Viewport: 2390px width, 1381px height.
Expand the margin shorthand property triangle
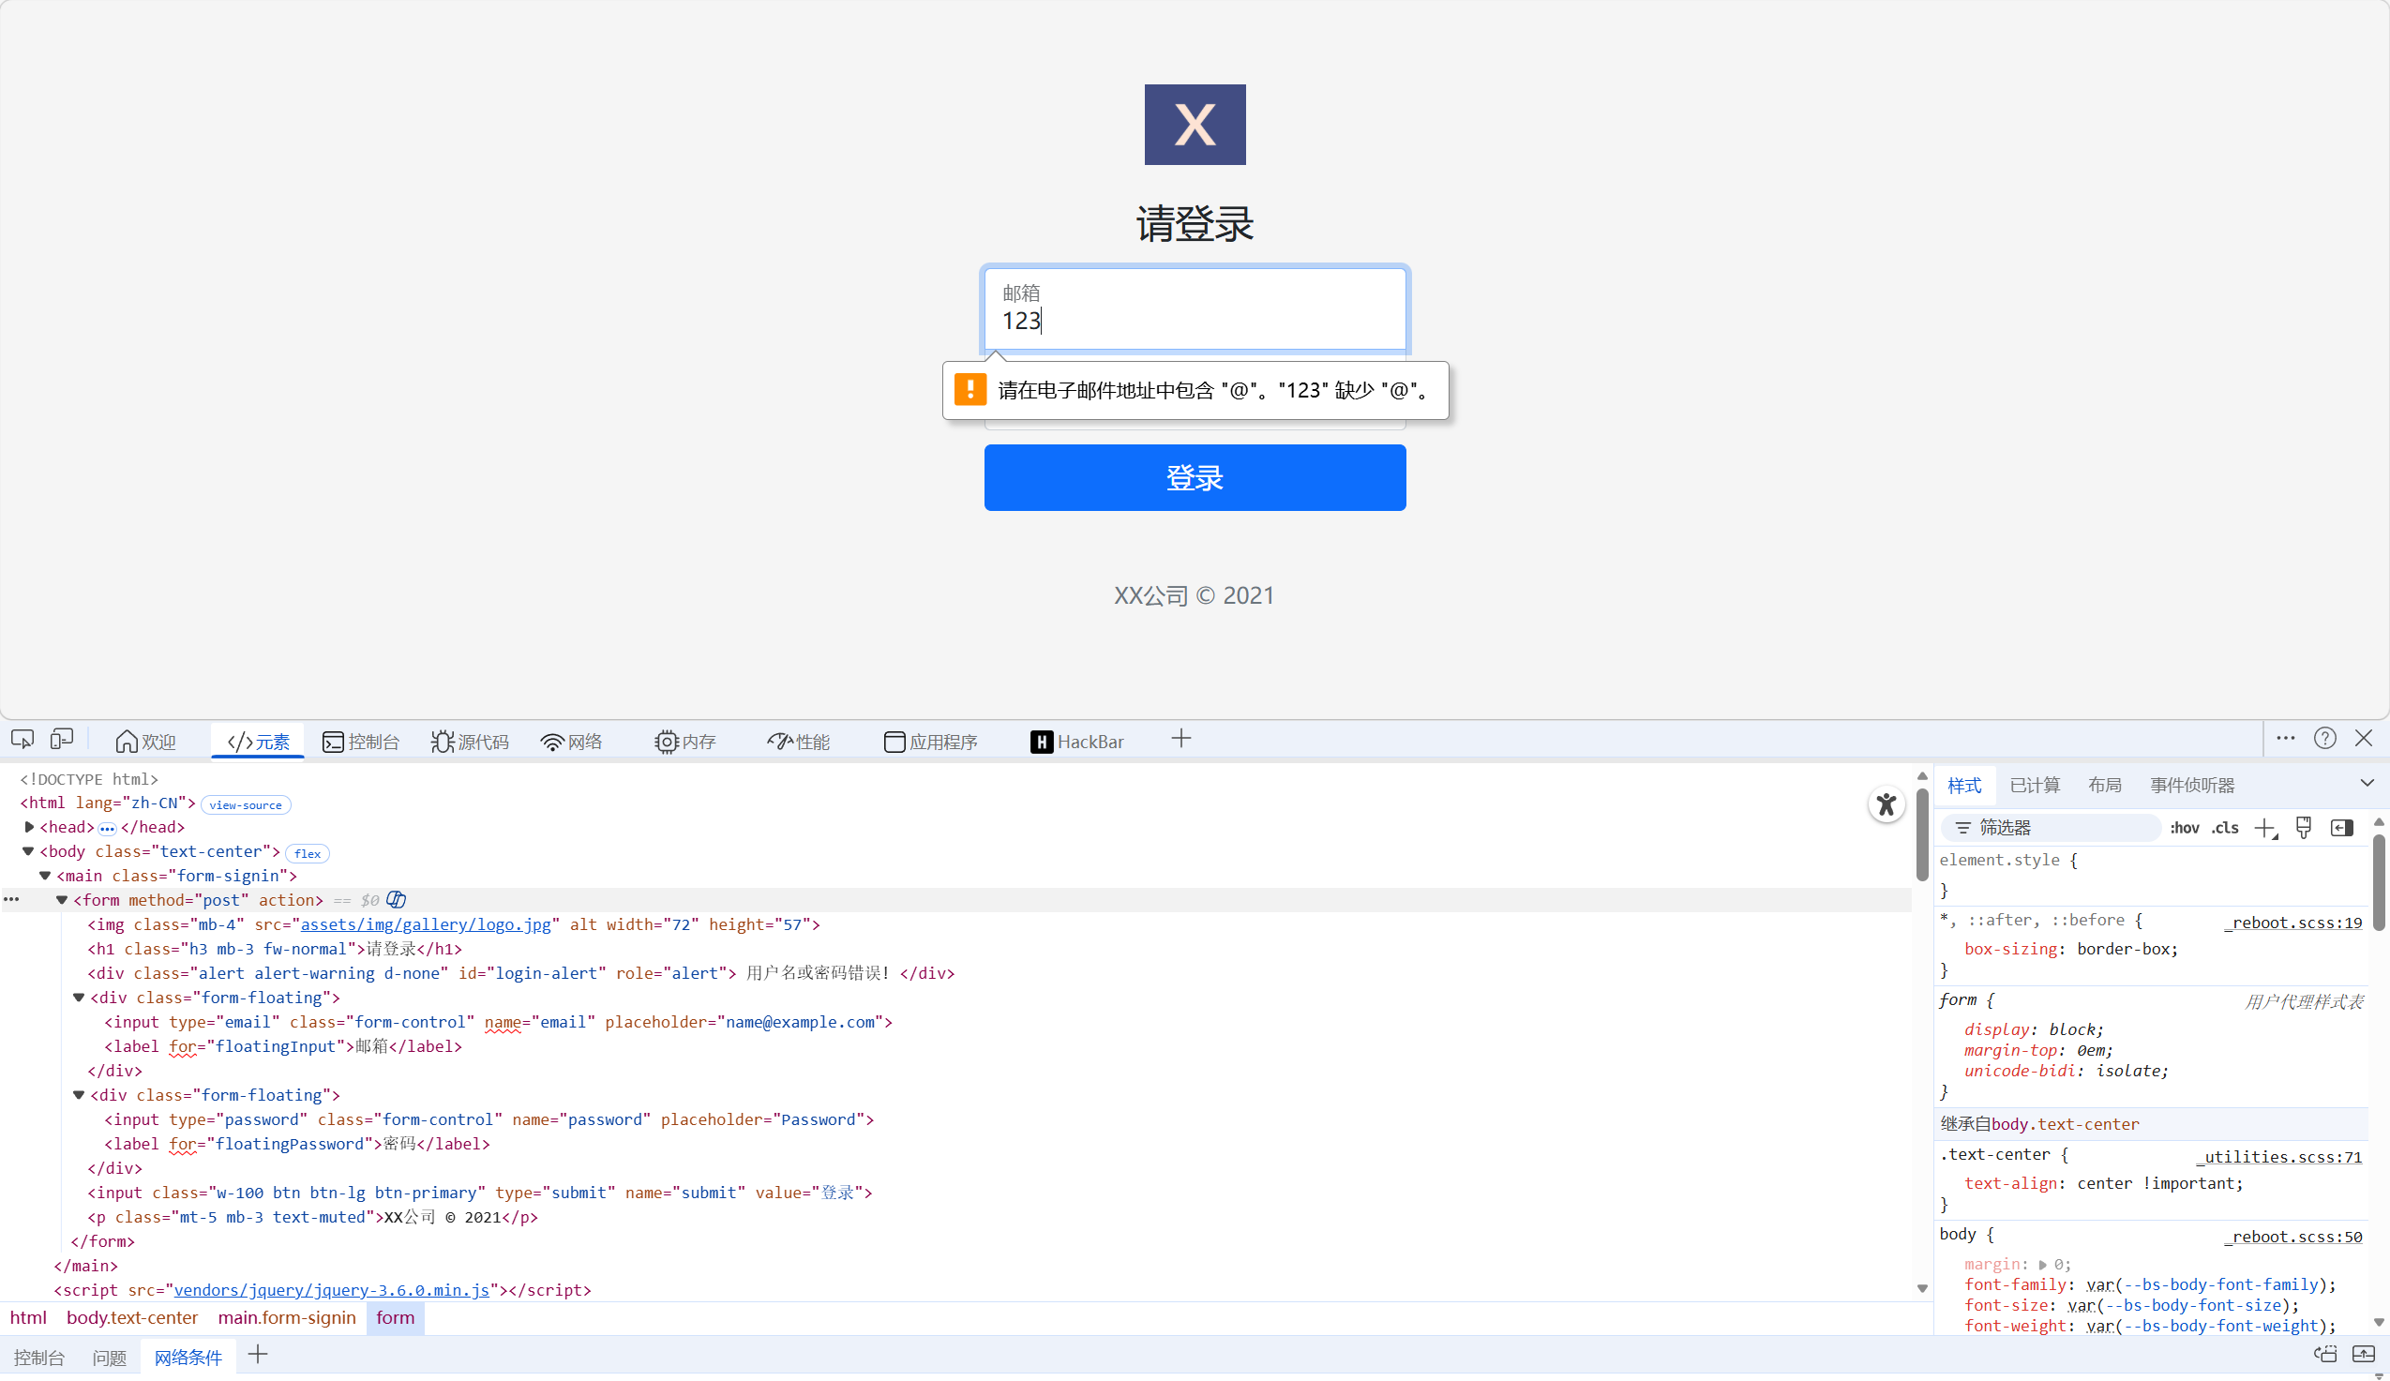point(2042,1266)
